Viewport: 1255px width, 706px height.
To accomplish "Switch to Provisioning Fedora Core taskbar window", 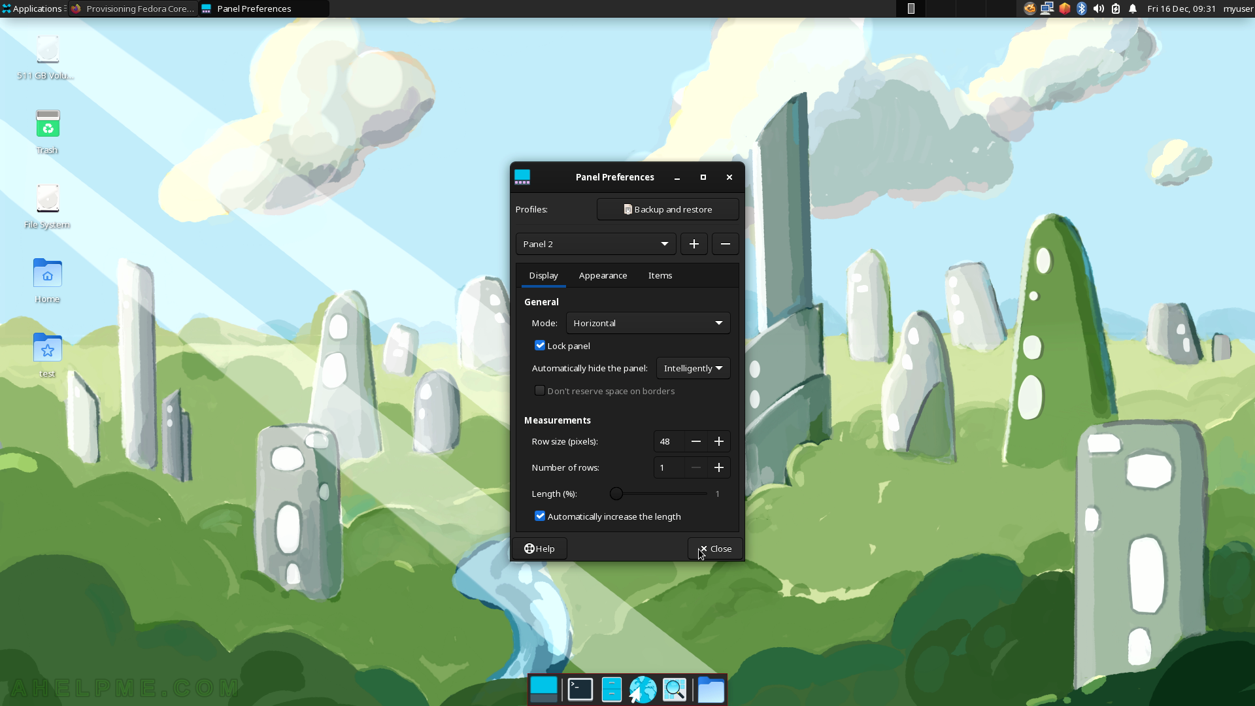I will [x=133, y=8].
